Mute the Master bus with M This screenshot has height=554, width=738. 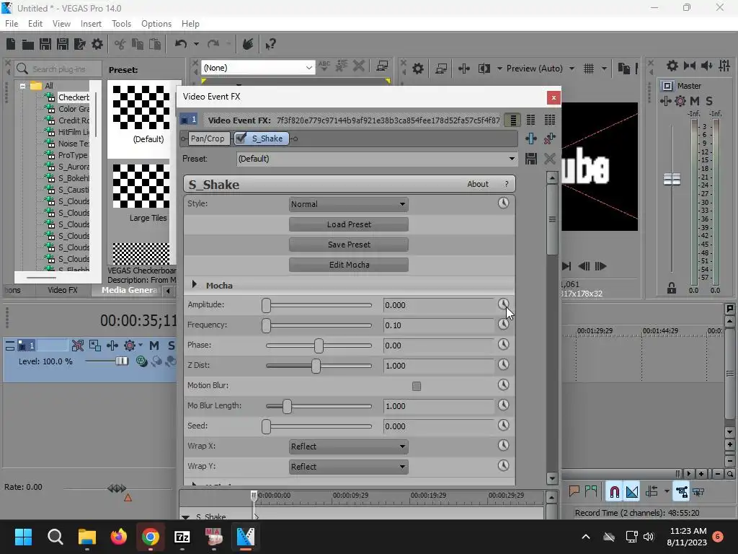695,101
